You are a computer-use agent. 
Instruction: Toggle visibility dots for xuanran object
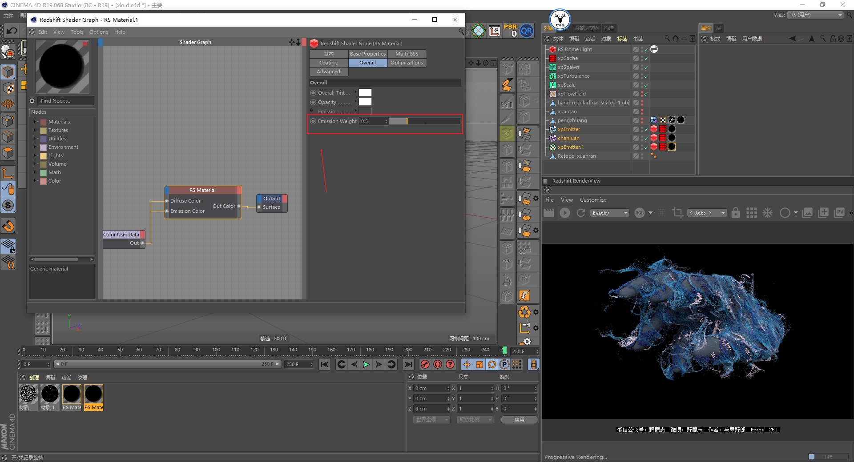pos(642,112)
